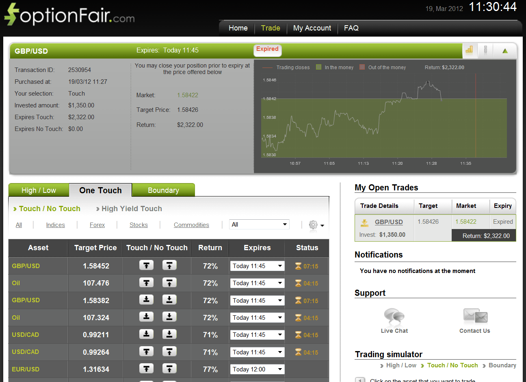Click the Contact Us envelope icon

[474, 316]
